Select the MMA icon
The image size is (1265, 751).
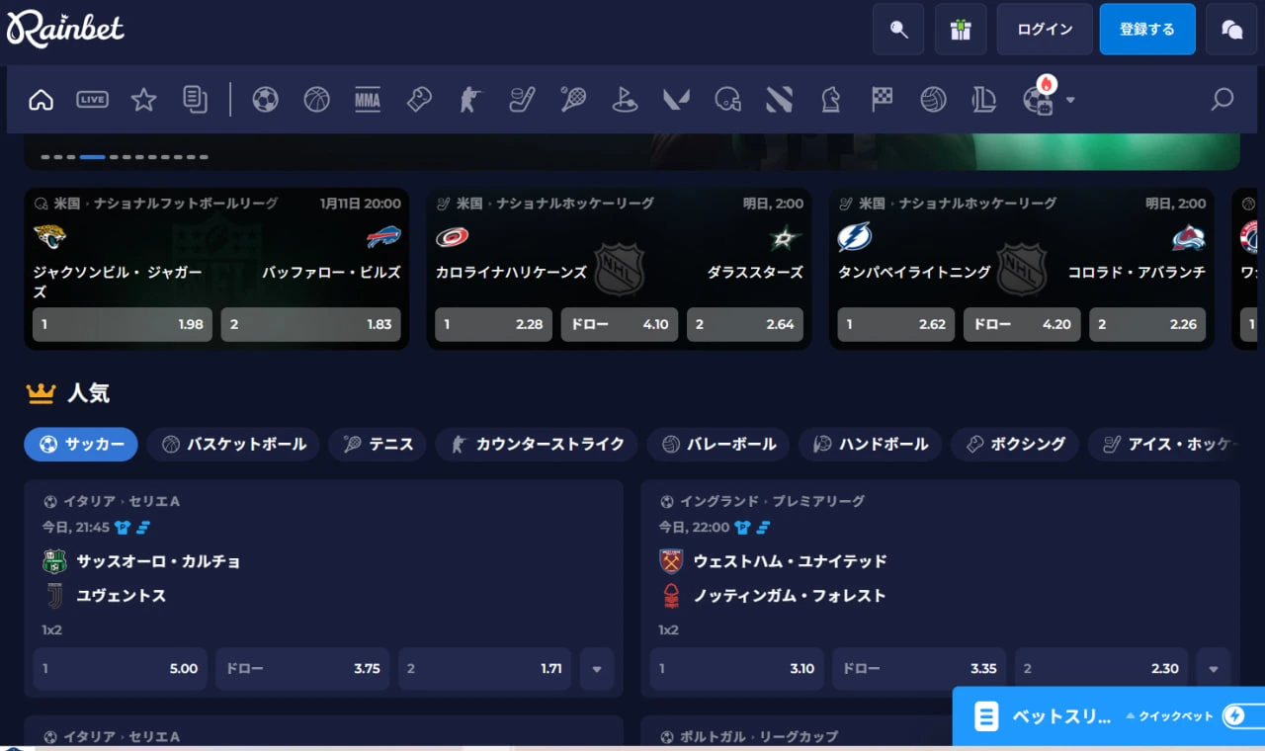(x=368, y=99)
